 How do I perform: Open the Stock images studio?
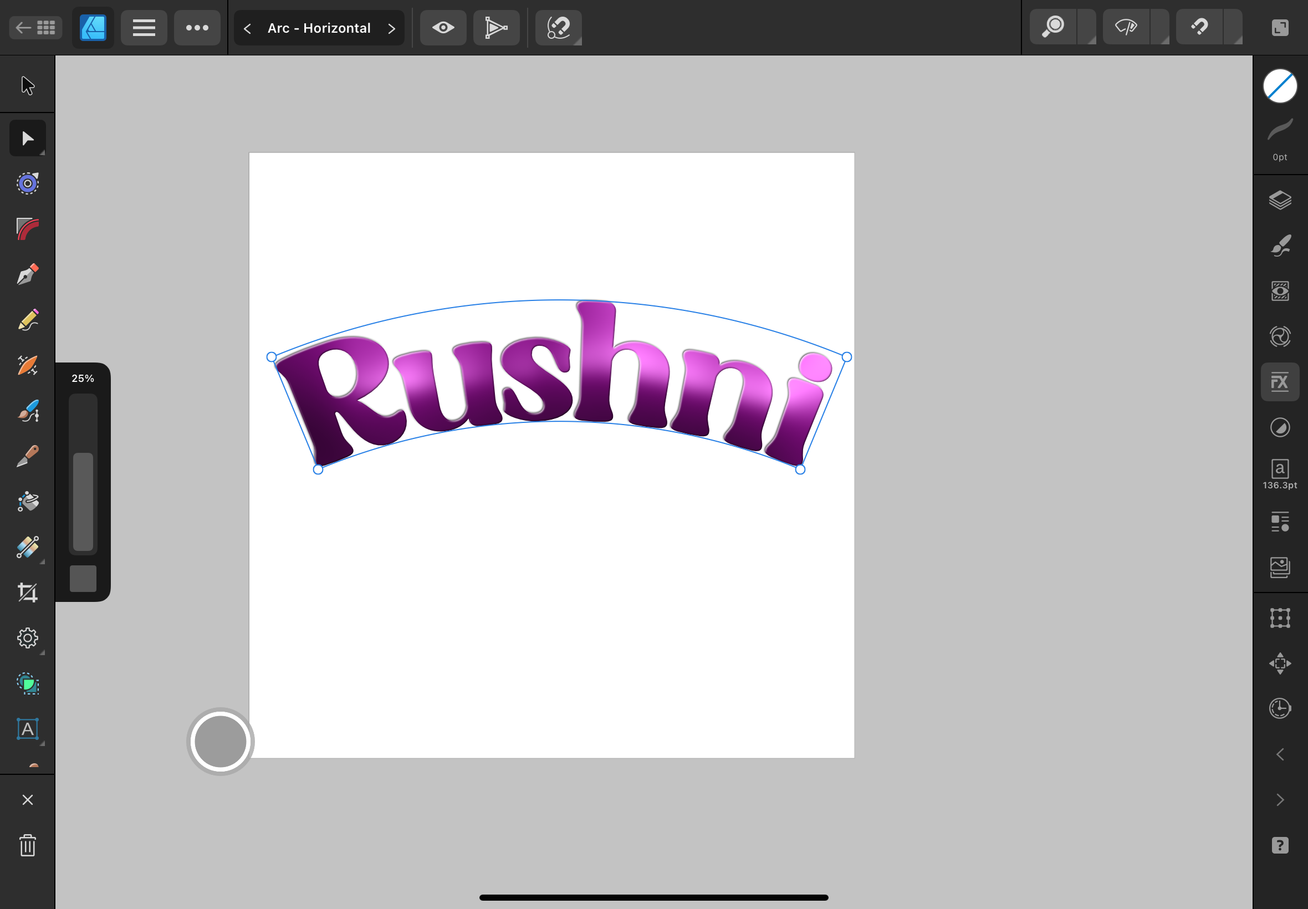[x=1280, y=568]
